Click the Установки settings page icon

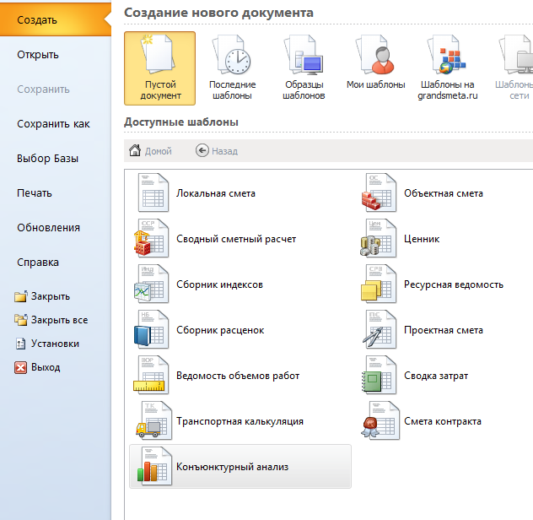click(21, 344)
